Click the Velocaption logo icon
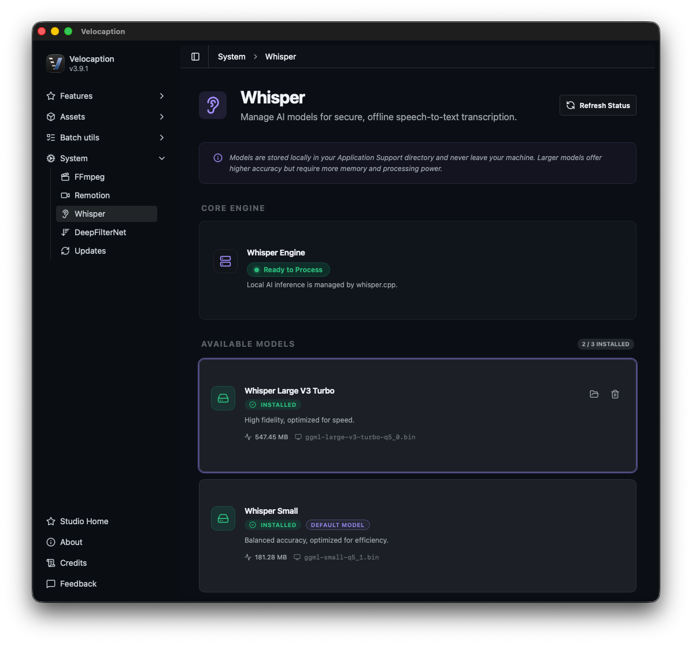Screen dimensions: 692x645 [x=55, y=63]
